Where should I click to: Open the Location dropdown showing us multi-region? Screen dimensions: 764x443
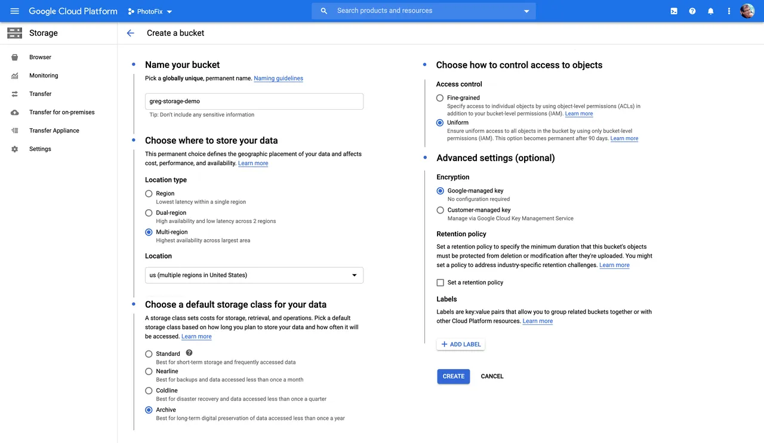(x=254, y=275)
